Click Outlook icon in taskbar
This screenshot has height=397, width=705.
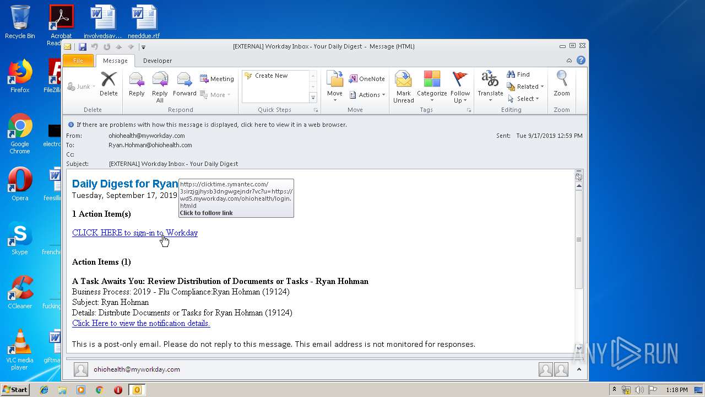tap(137, 390)
